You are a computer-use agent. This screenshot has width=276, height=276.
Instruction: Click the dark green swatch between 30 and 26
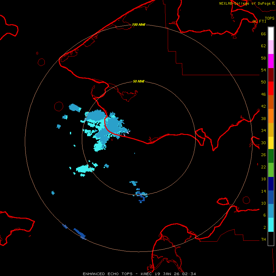coord(271,156)
